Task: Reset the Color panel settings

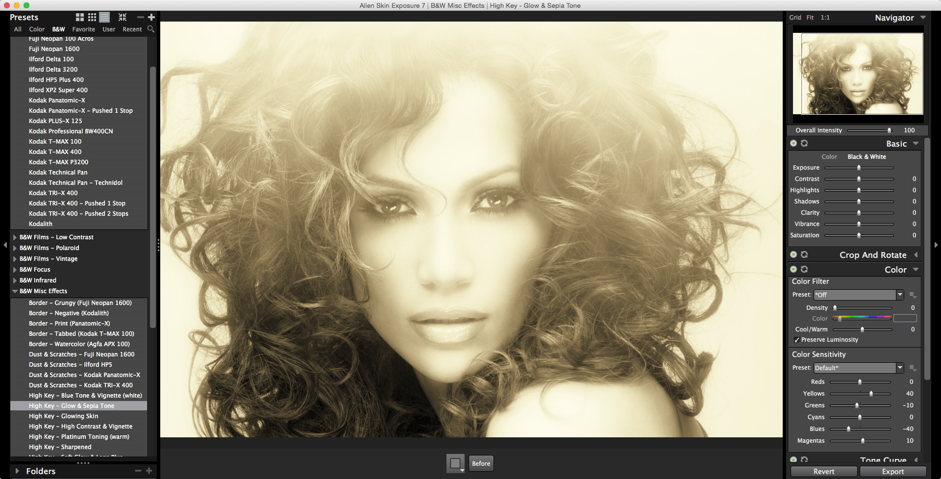Action: pyautogui.click(x=804, y=269)
